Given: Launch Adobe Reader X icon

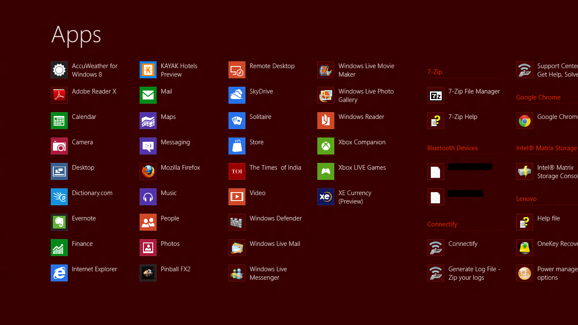Looking at the screenshot, I should point(59,95).
